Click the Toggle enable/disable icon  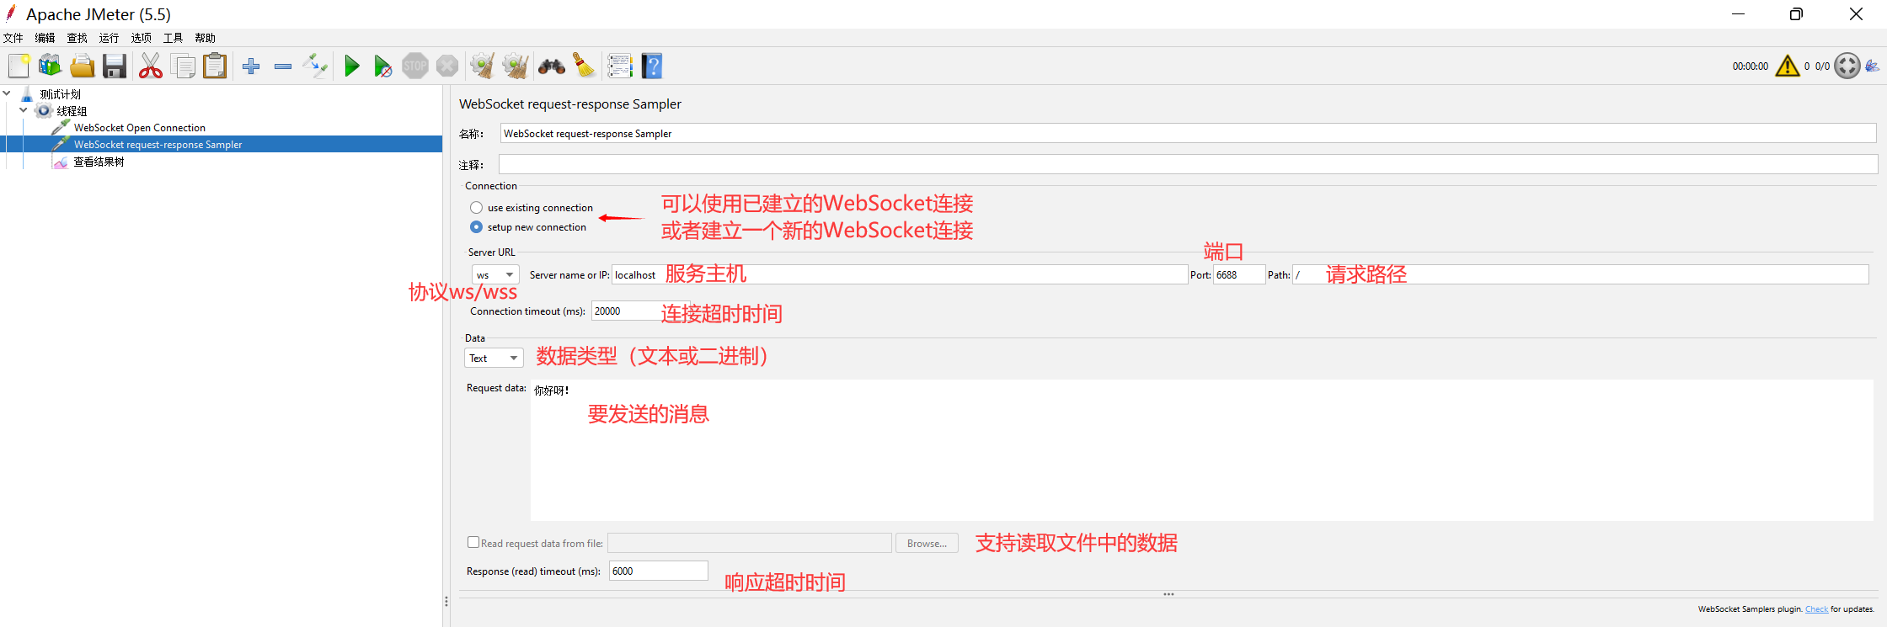click(x=315, y=66)
